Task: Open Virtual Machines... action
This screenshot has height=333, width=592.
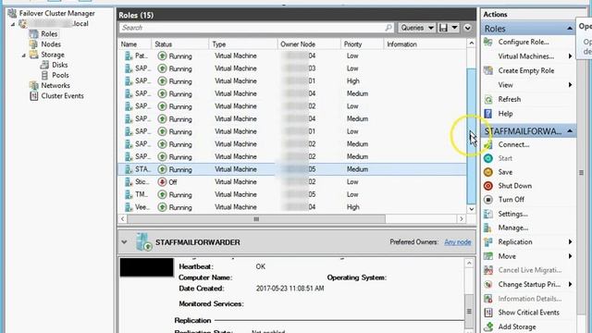Action: (x=526, y=56)
